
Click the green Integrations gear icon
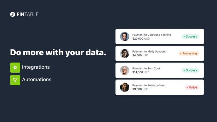coord(15,68)
